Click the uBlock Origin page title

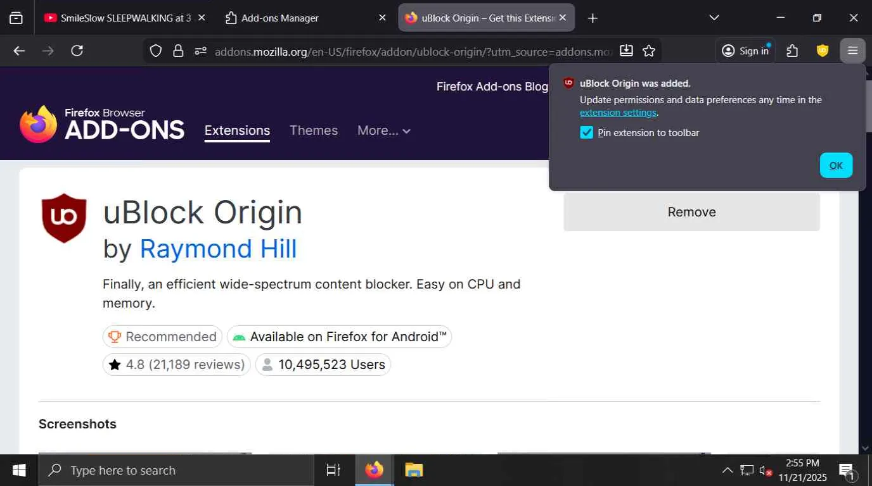click(x=203, y=212)
